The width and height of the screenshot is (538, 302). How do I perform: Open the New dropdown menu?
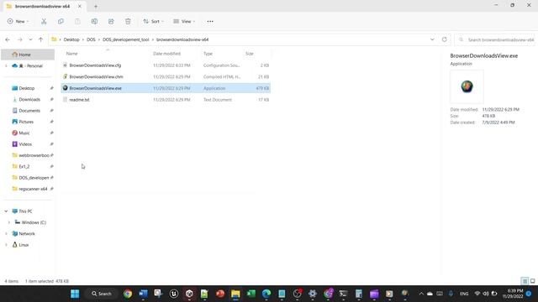18,21
